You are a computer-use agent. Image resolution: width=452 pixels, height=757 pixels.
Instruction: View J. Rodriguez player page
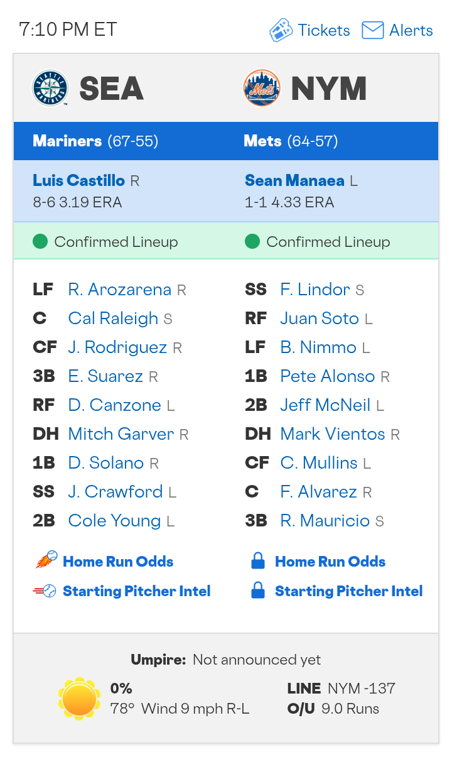click(x=117, y=347)
